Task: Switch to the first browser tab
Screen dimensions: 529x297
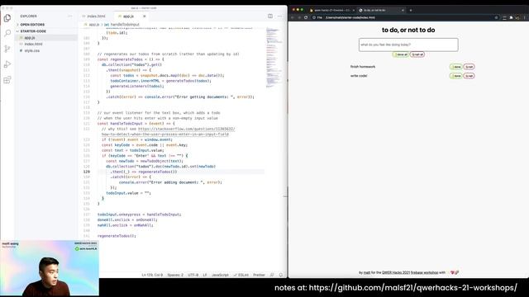Action: 331,10
